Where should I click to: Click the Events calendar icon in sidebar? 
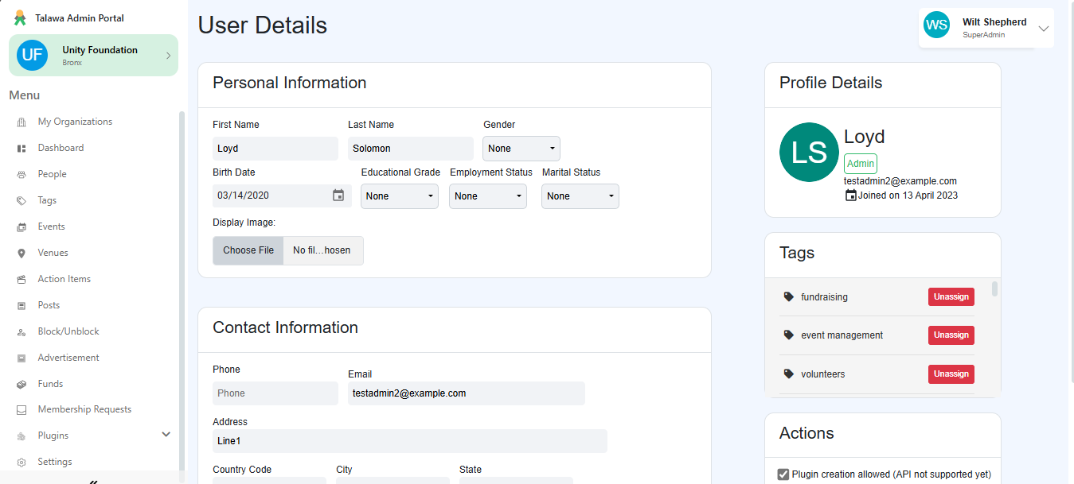click(x=21, y=227)
